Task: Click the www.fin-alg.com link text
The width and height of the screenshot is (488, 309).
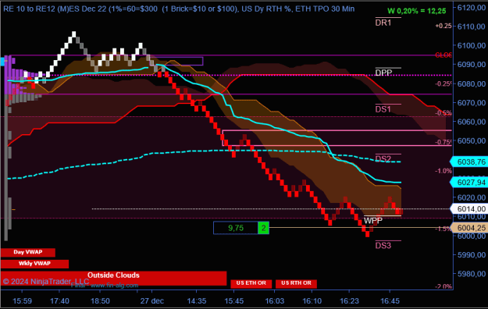Action: point(115,286)
